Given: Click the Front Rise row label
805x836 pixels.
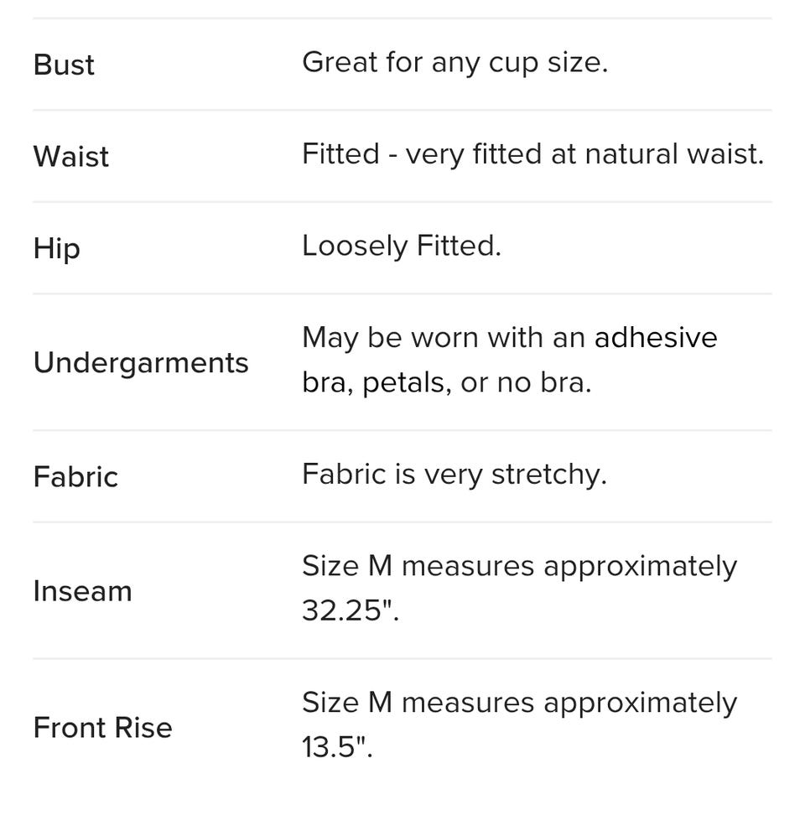Looking at the screenshot, I should [102, 728].
